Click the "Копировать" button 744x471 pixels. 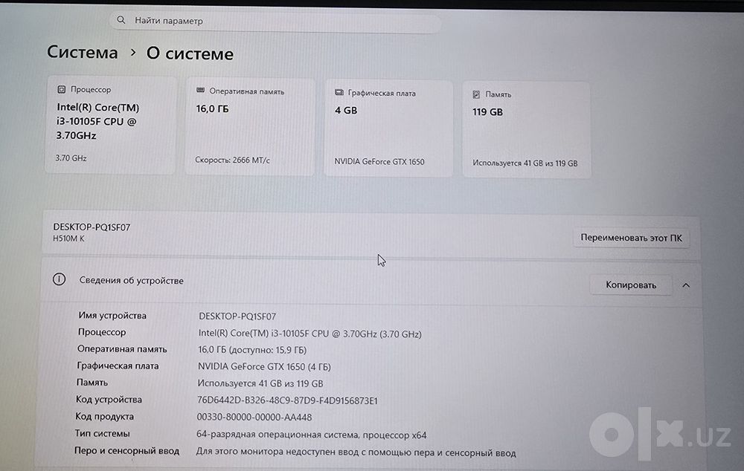[x=631, y=285]
